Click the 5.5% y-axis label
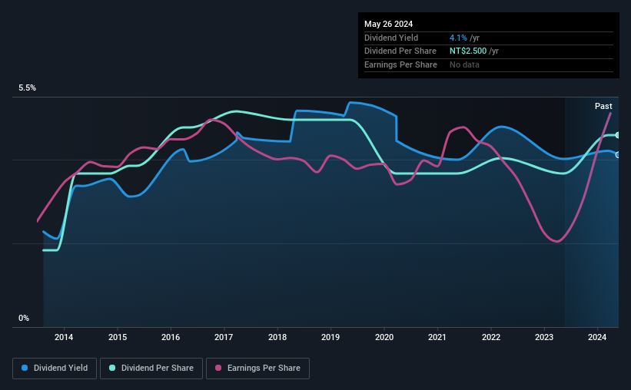The width and height of the screenshot is (631, 390). (27, 88)
